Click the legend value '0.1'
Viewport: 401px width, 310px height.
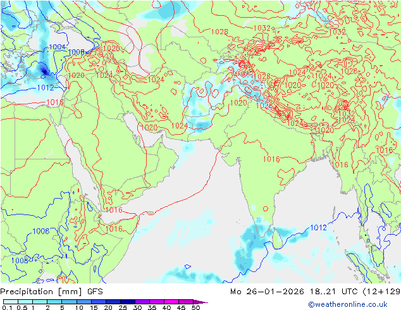click(7, 307)
